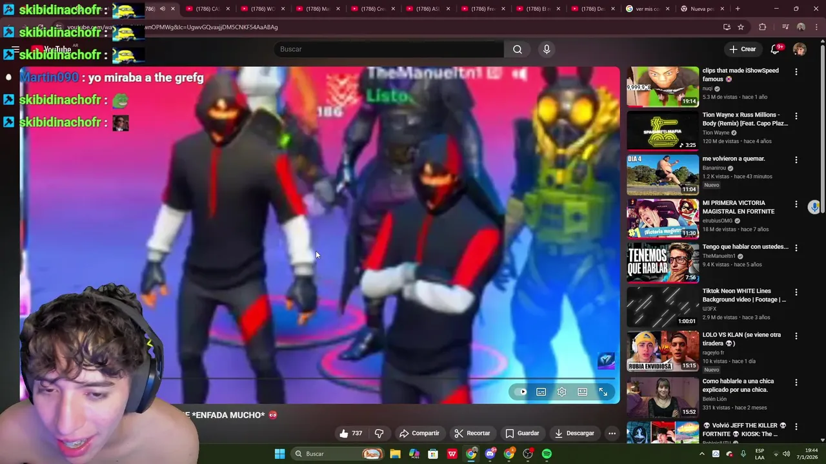The width and height of the screenshot is (826, 464).
Task: Open OBS Studio from the taskbar
Action: (528, 454)
